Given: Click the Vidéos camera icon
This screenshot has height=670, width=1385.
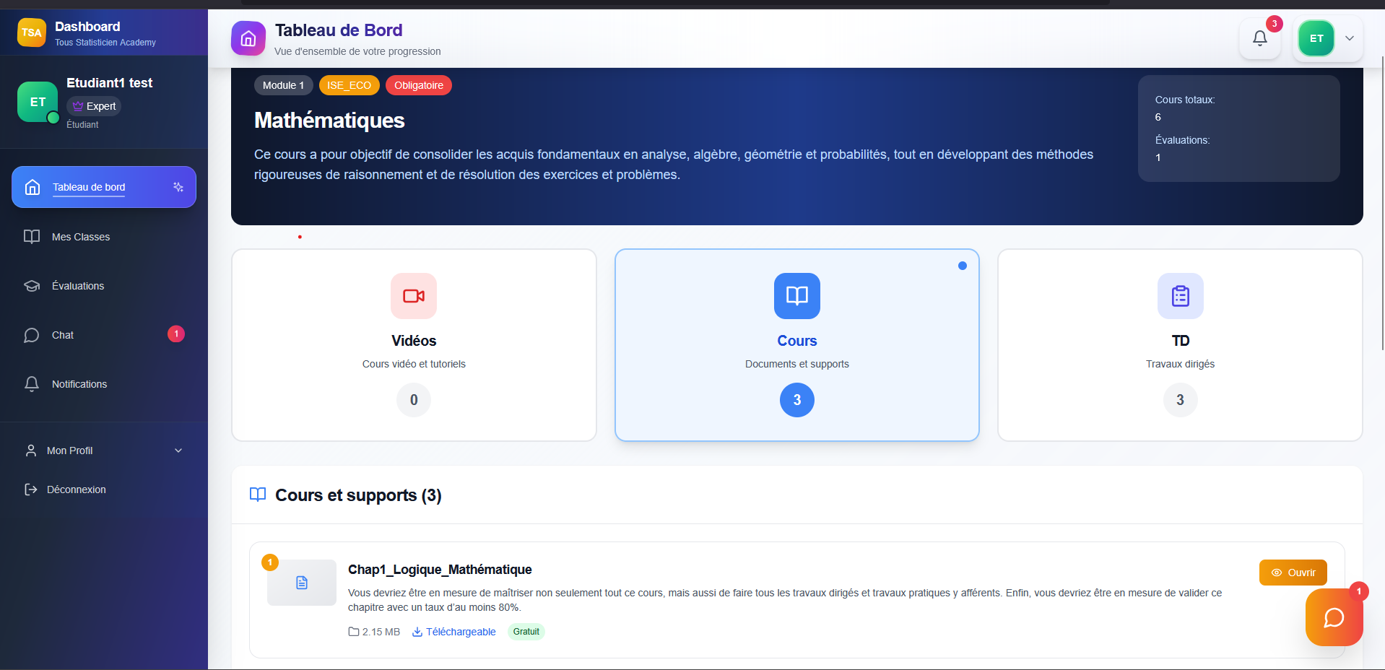Looking at the screenshot, I should point(413,296).
